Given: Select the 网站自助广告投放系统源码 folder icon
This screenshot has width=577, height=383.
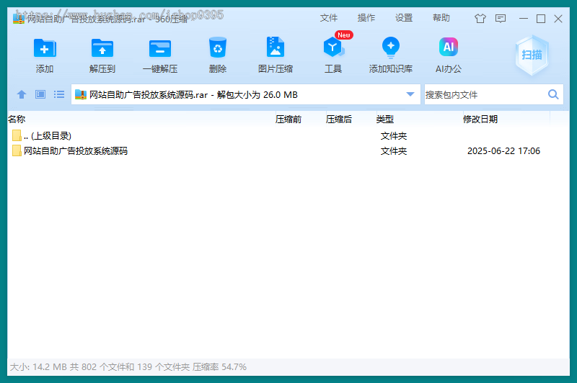Looking at the screenshot, I should pyautogui.click(x=17, y=150).
